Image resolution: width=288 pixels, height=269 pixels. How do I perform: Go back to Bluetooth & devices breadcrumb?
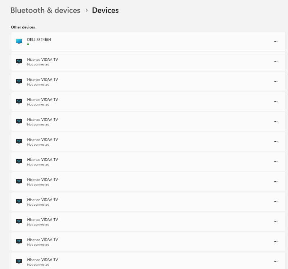point(45,10)
